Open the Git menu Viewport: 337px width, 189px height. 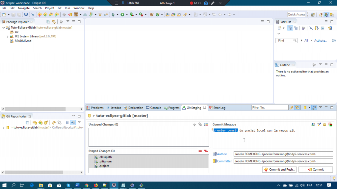tap(60, 8)
